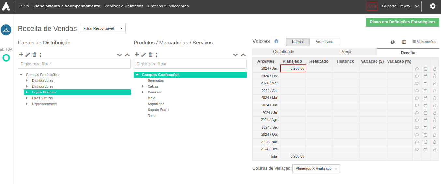Open Gráficos e Indicadores menu
This screenshot has height=184, width=441.
(168, 6)
